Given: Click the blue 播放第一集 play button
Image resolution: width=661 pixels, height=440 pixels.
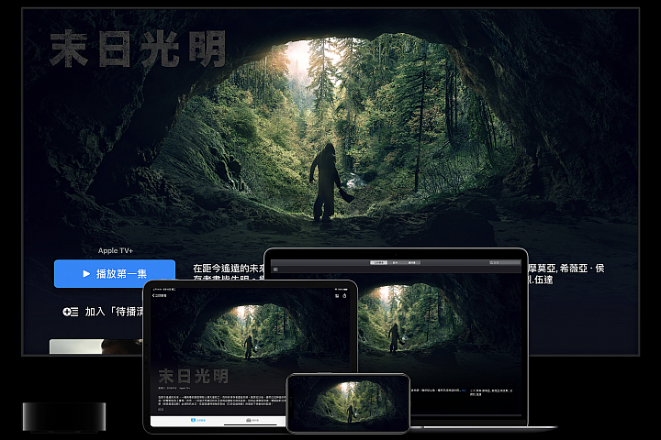Looking at the screenshot, I should coord(115,274).
